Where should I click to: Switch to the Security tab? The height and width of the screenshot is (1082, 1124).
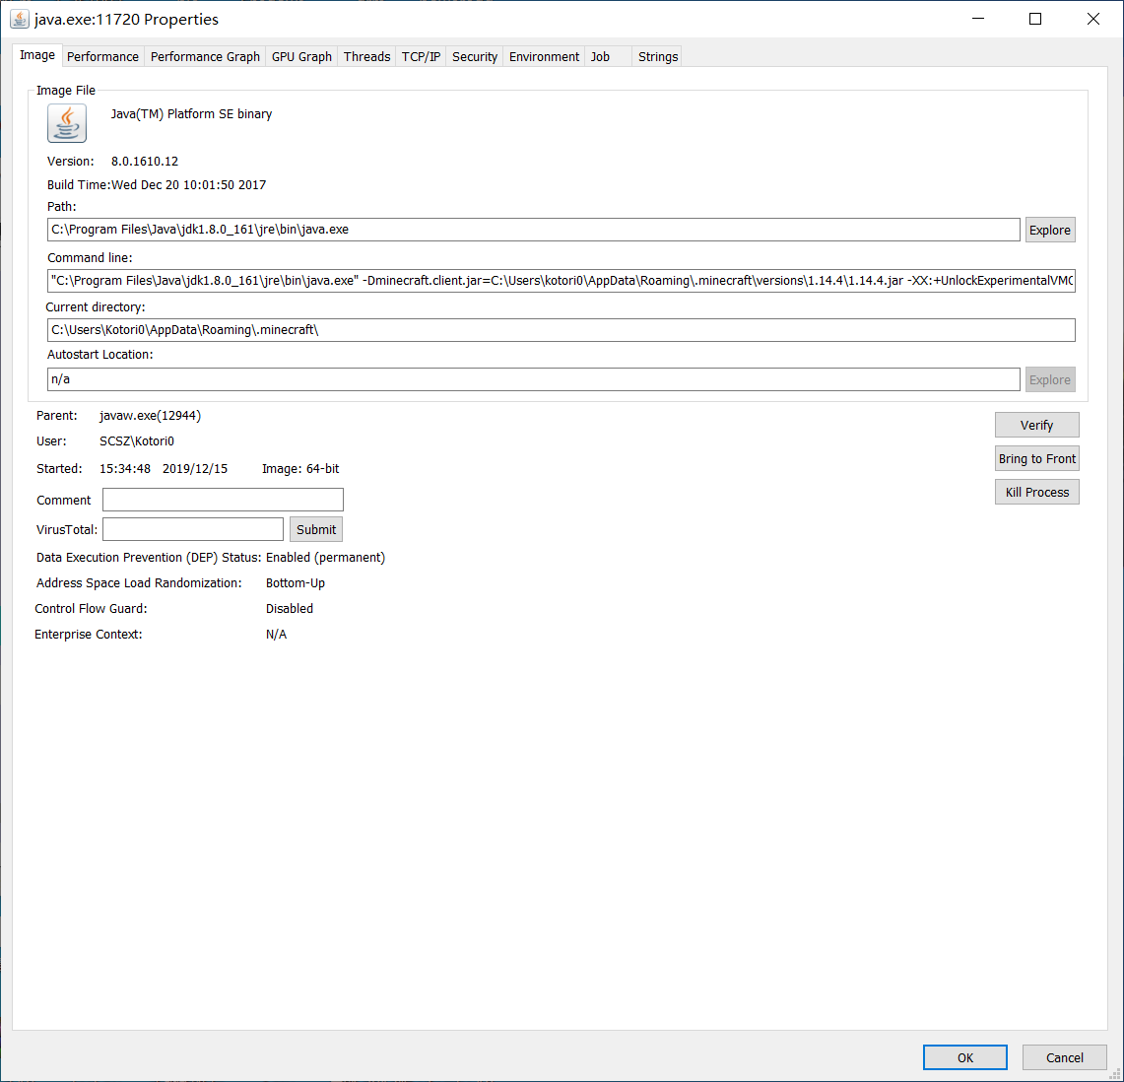474,56
